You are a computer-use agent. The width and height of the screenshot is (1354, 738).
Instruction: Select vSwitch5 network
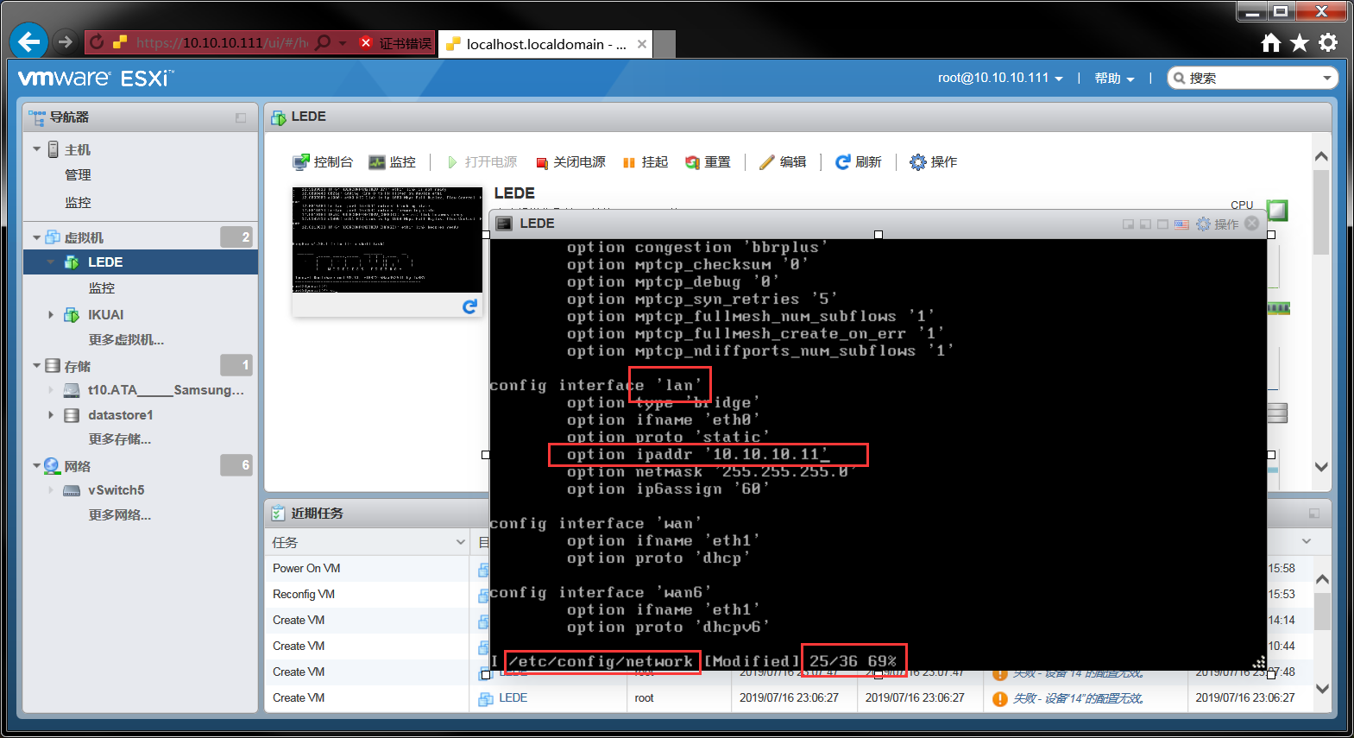tap(116, 490)
